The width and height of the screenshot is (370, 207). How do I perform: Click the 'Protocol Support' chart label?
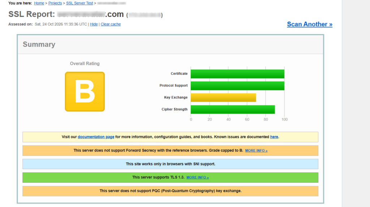[x=173, y=86]
